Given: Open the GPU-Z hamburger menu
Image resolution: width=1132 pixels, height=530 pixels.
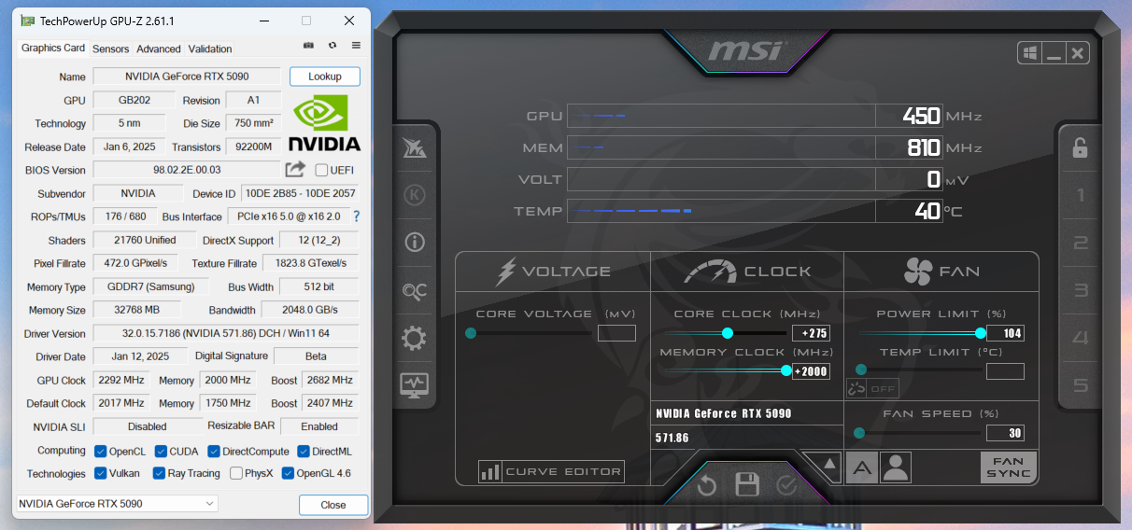Looking at the screenshot, I should click(356, 45).
